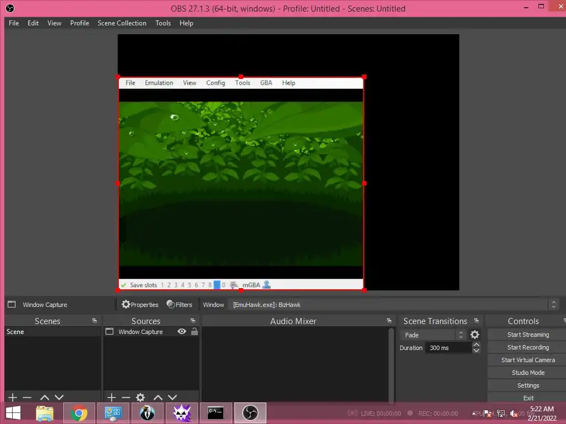
Task: Move source up in the list
Action: [158, 397]
